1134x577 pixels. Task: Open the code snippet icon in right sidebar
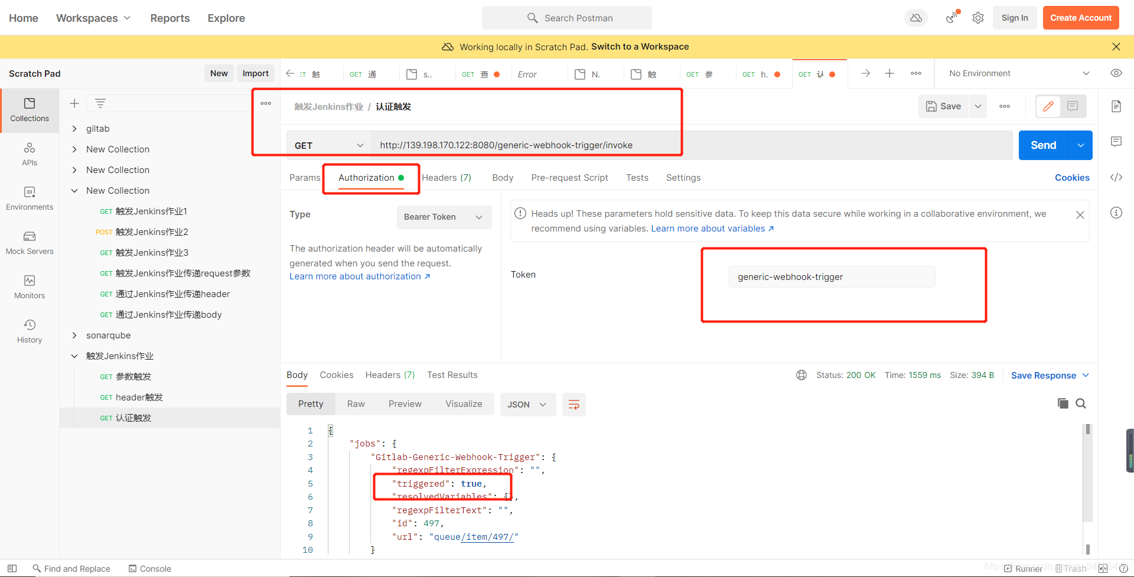(1116, 177)
